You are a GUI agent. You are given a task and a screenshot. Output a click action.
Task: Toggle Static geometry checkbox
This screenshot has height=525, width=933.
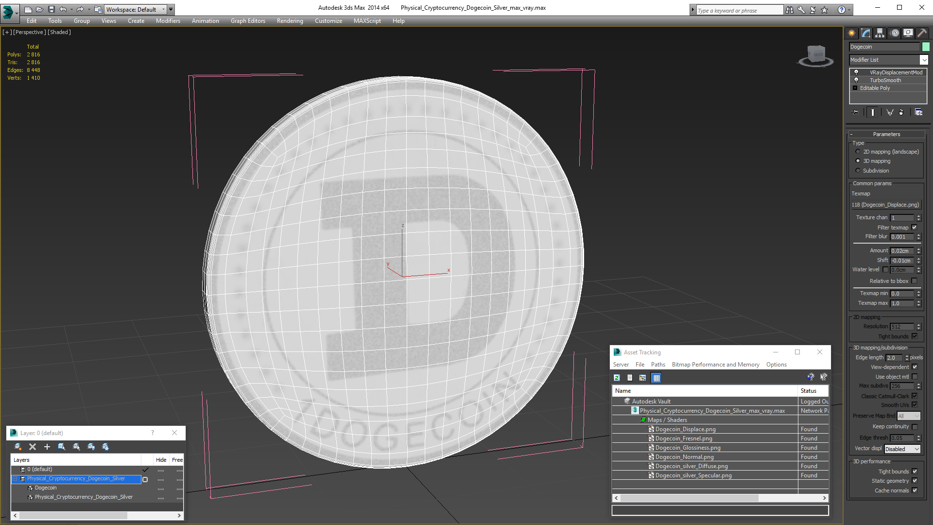coord(915,481)
